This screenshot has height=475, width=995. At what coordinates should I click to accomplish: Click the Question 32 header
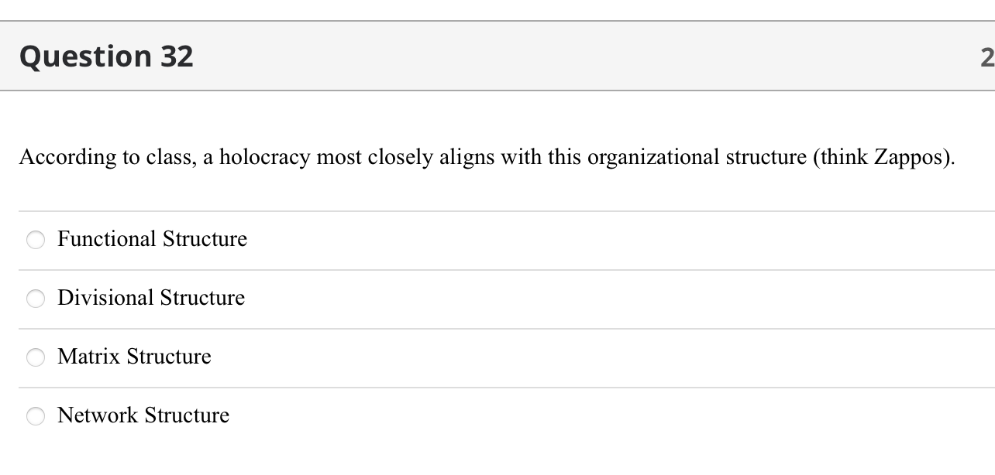pos(106,56)
